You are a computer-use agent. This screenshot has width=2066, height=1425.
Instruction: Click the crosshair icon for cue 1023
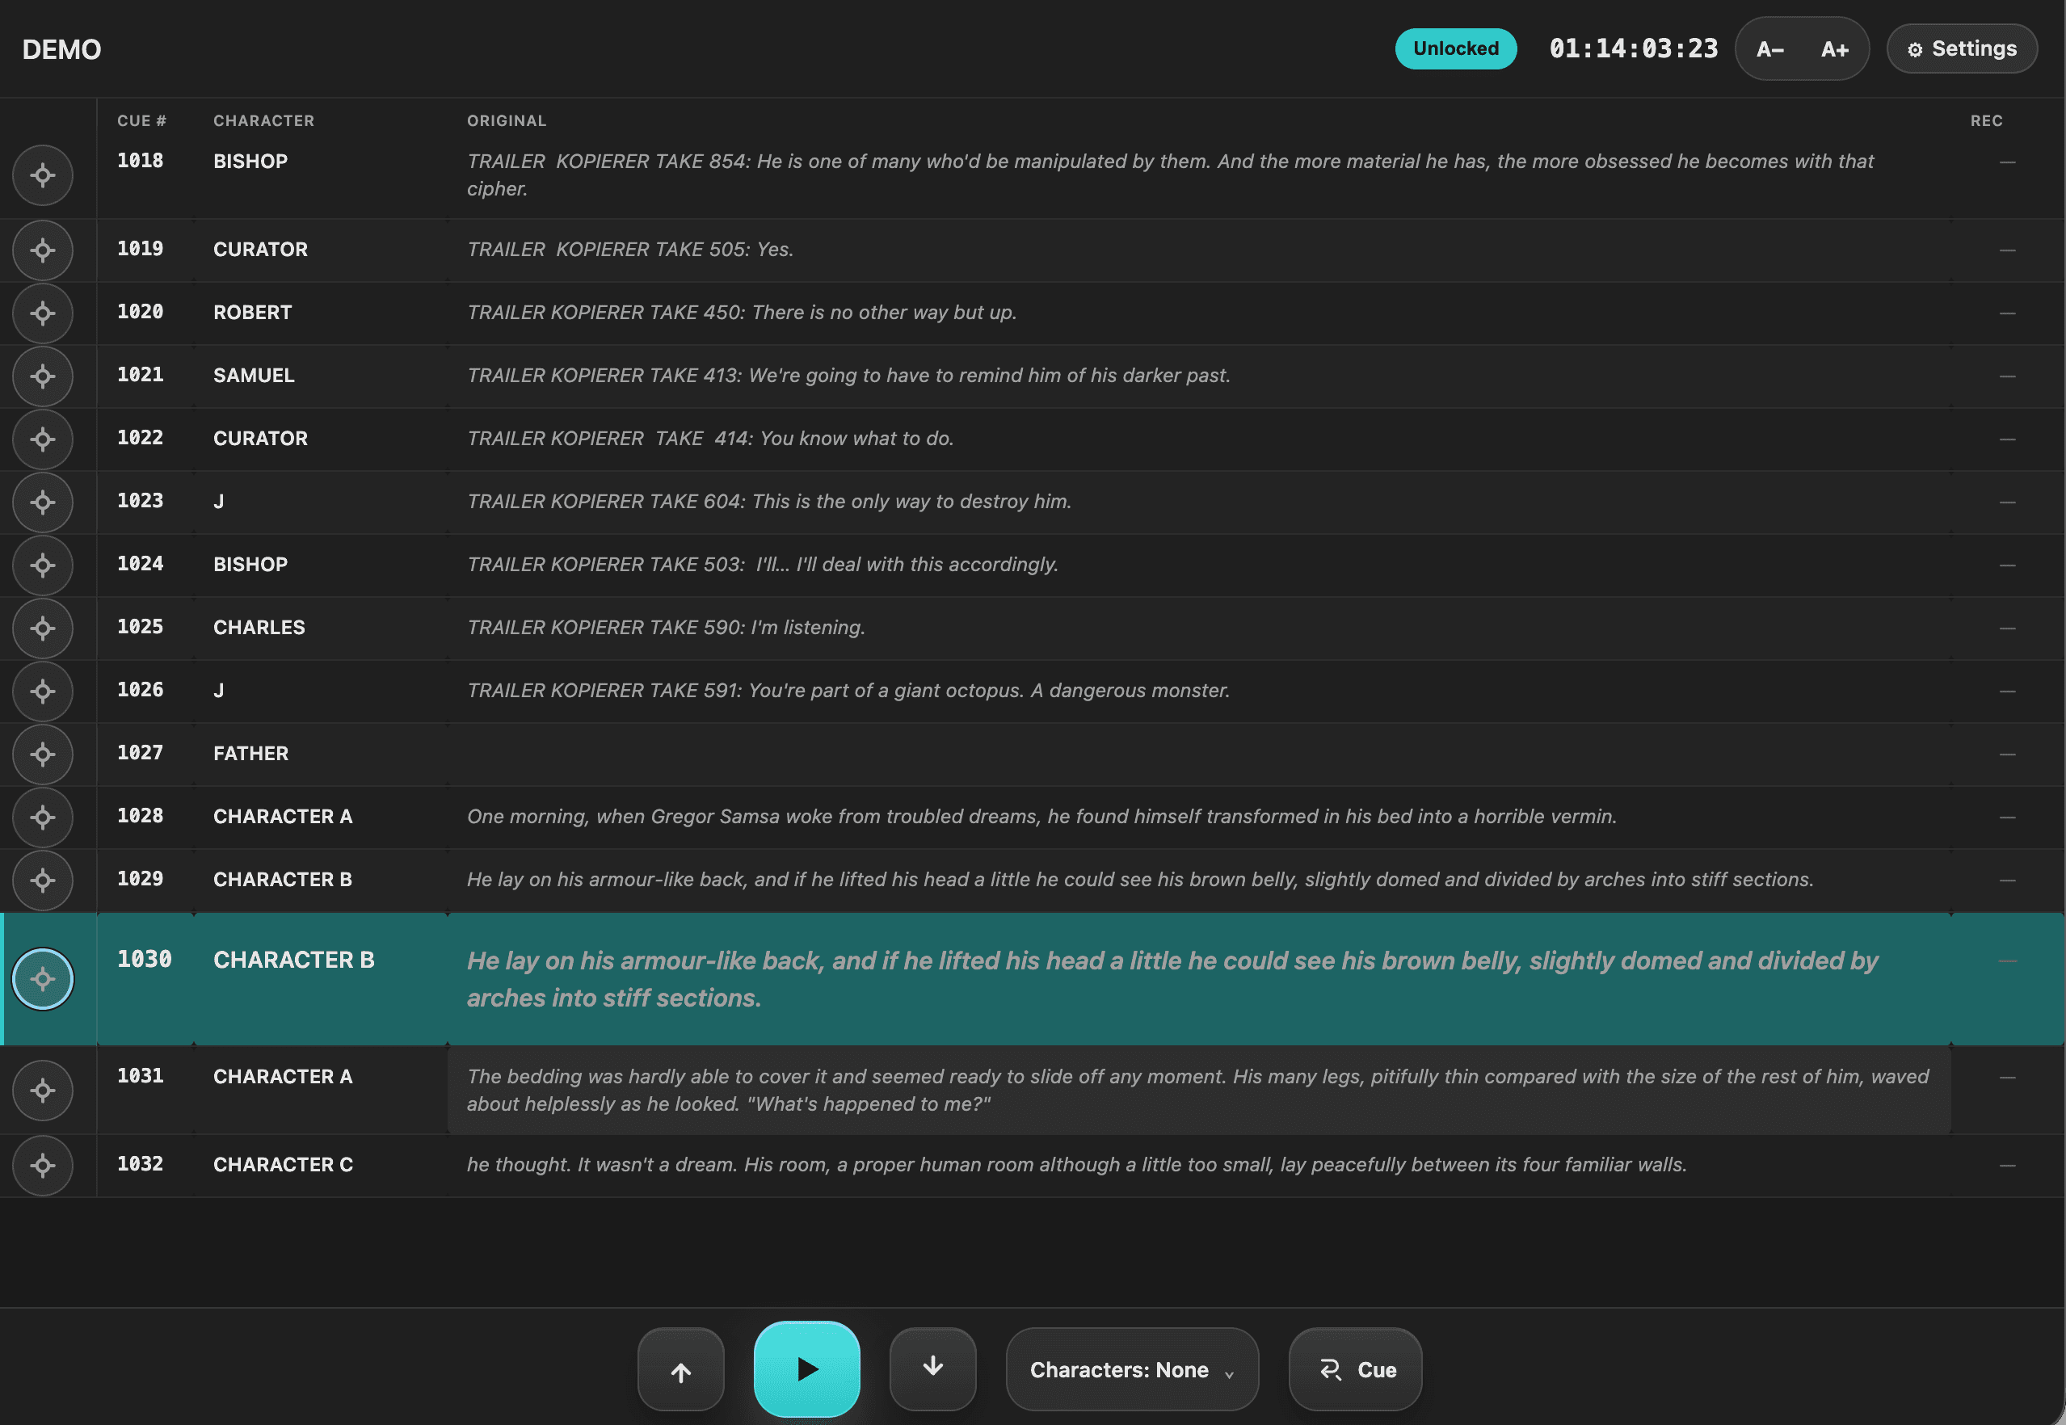[x=43, y=502]
